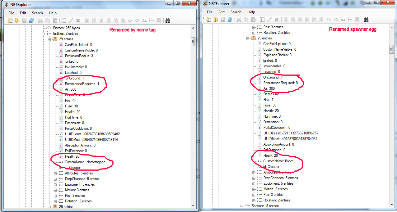This screenshot has width=397, height=212.
Task: Click Open Folder icon in left window toolbar
Action: pyautogui.click(x=17, y=20)
